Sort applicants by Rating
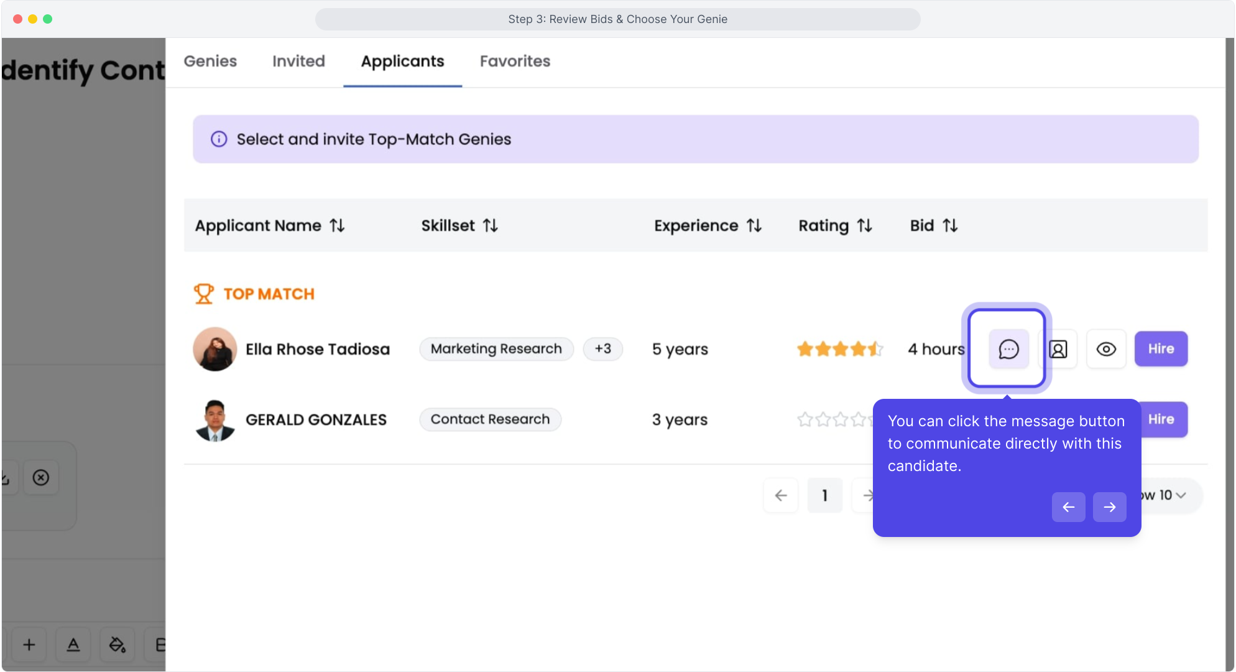This screenshot has height=672, width=1236. click(x=864, y=225)
